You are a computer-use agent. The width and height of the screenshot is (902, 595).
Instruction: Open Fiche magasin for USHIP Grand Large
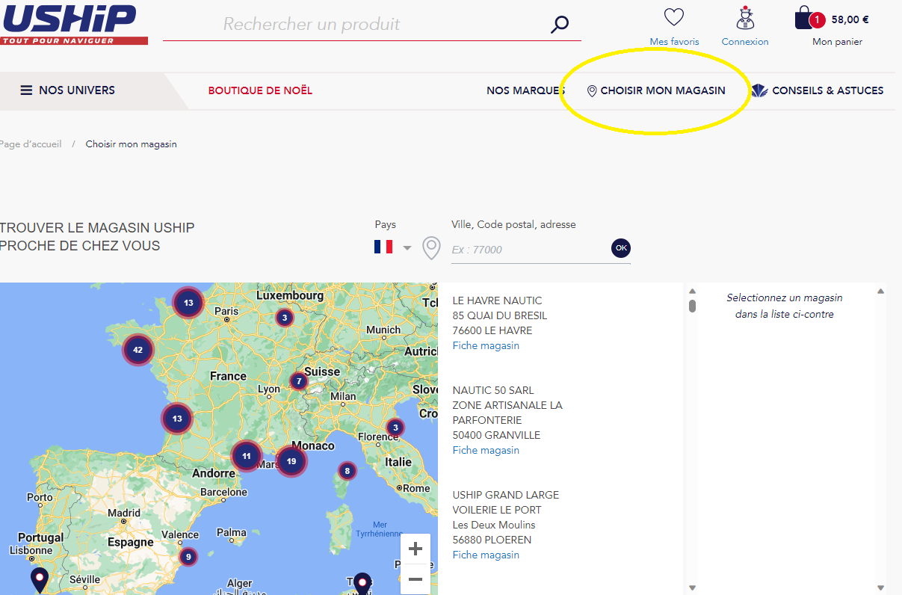(486, 555)
